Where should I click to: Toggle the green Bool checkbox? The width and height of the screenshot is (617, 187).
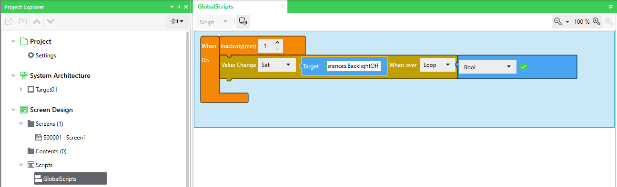point(523,67)
